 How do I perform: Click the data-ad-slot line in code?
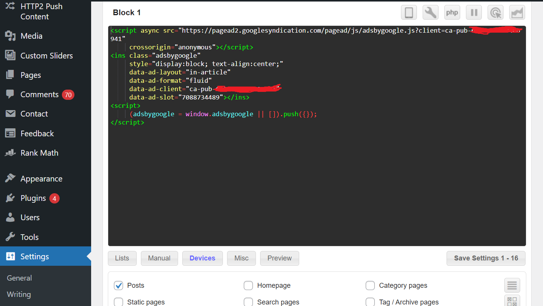[x=189, y=97]
